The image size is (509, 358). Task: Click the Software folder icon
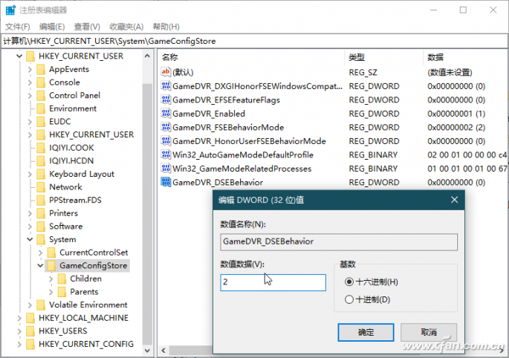coord(41,227)
